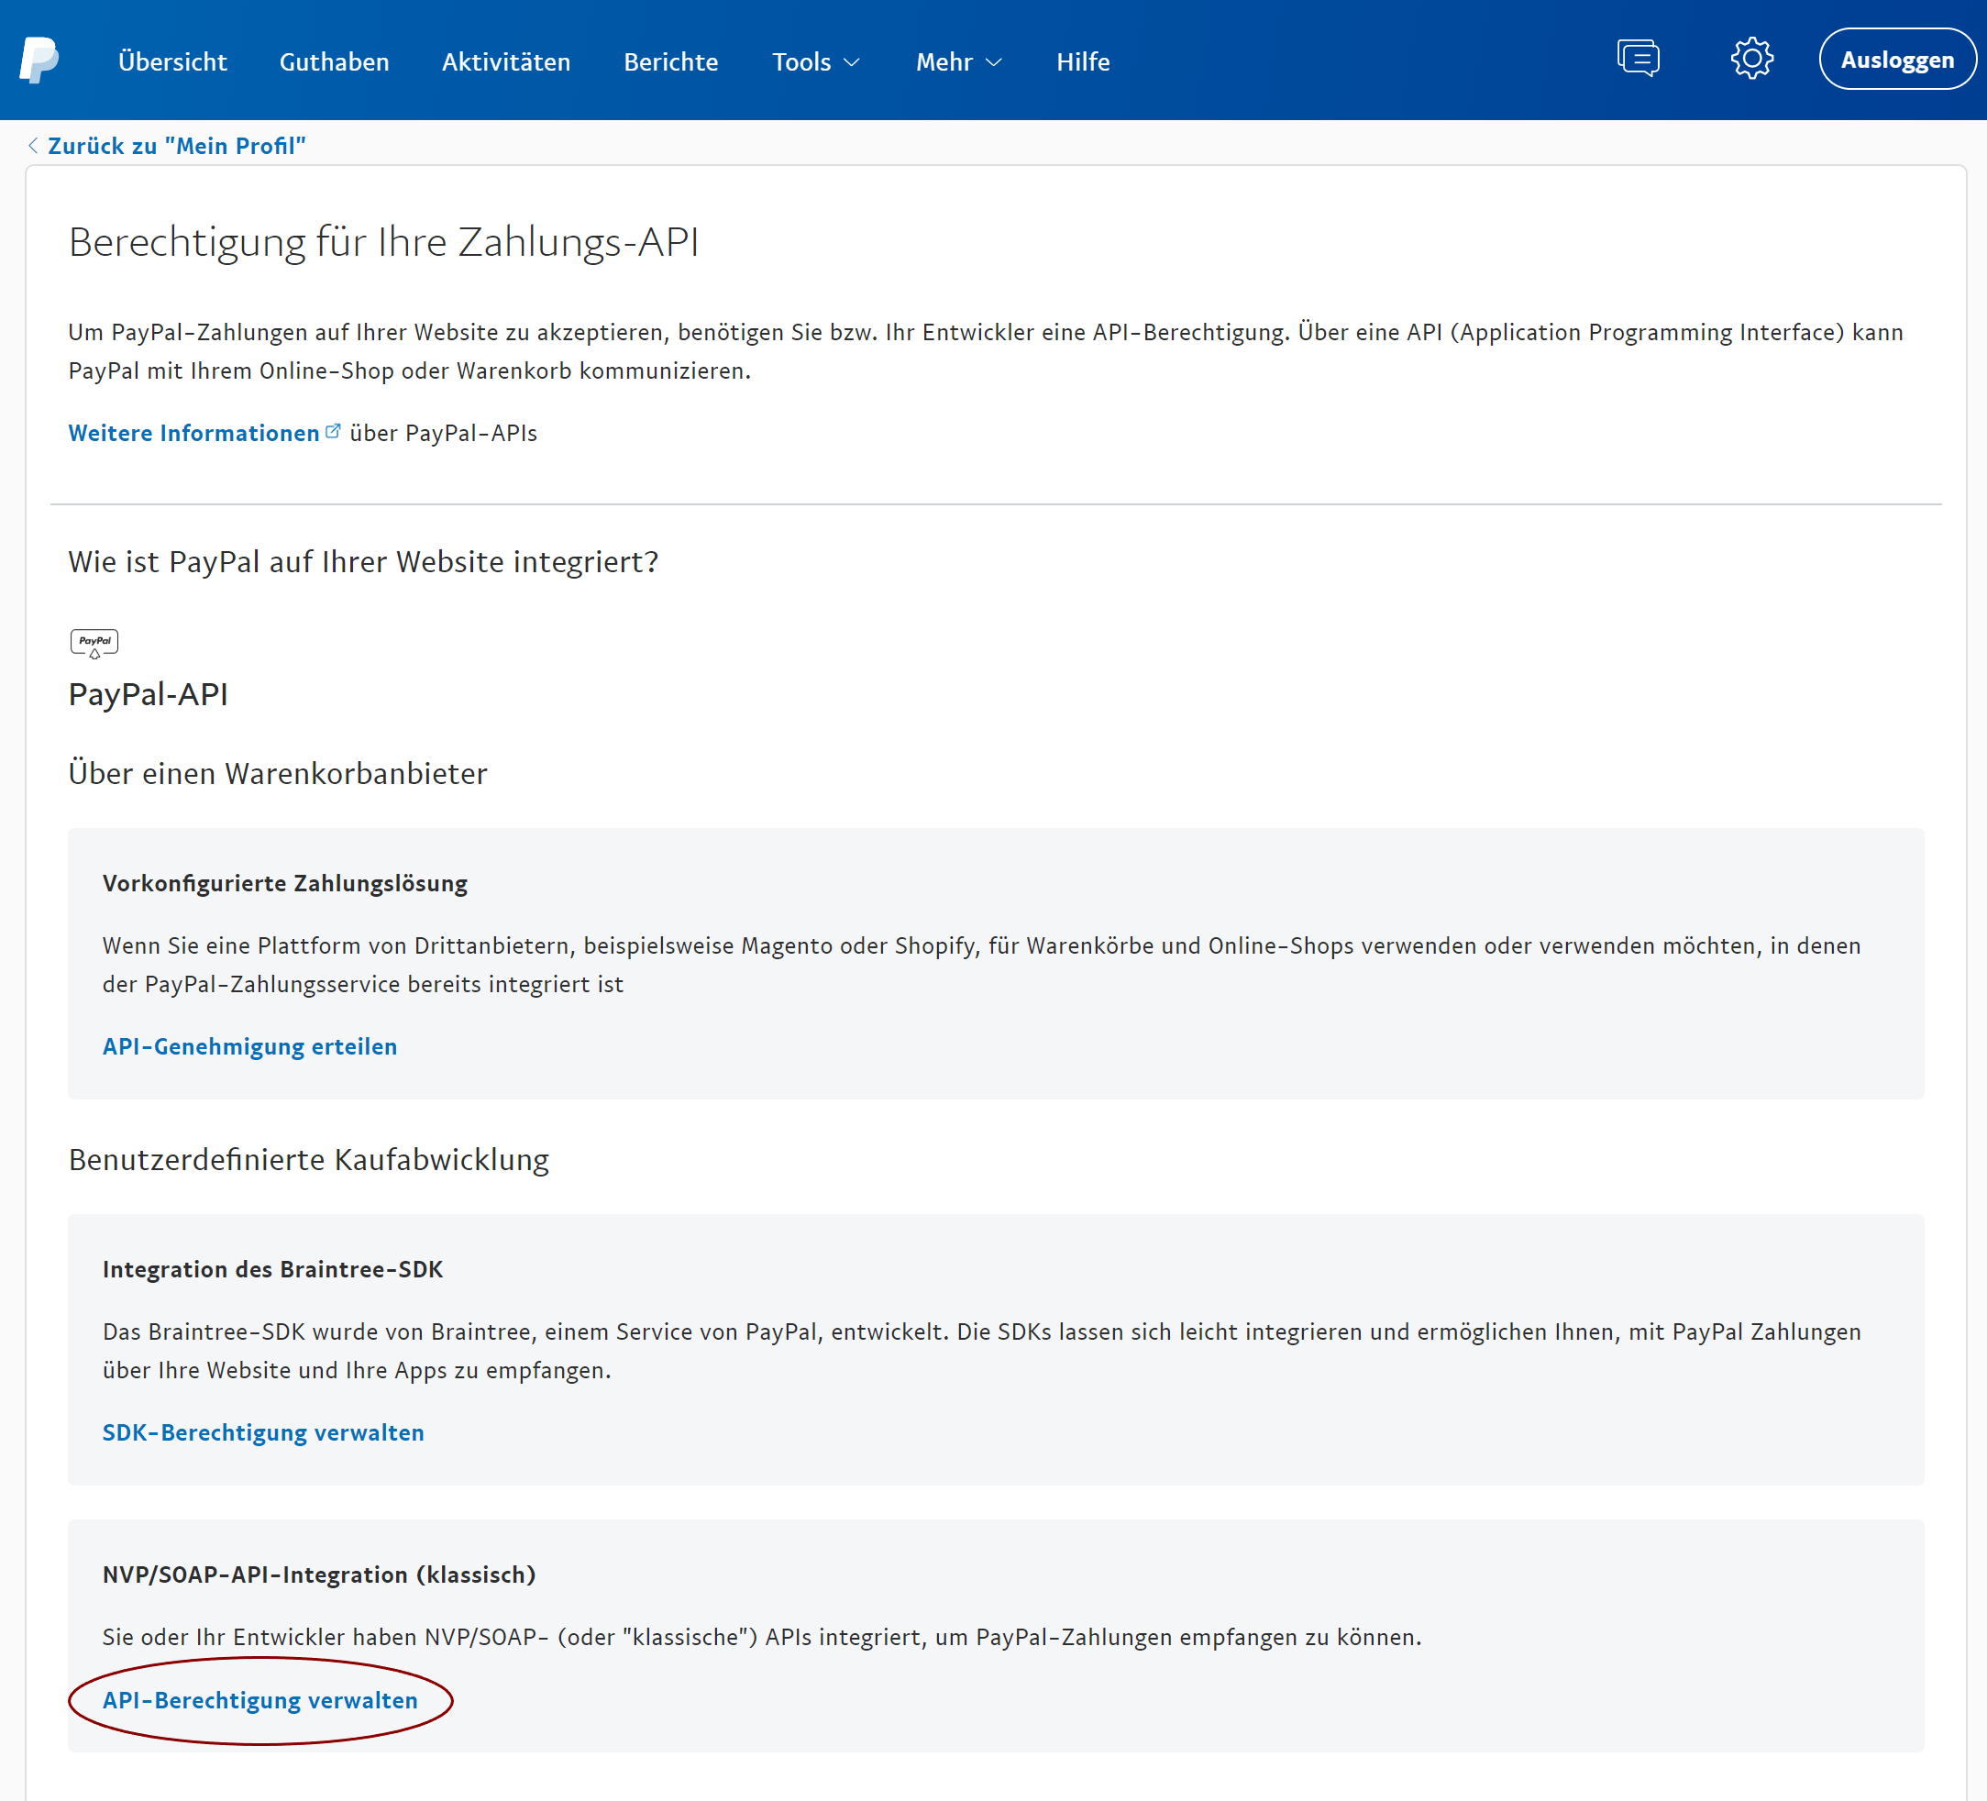This screenshot has width=1987, height=1801.
Task: Click SDK-Berechtigung verwalten link
Action: (263, 1432)
